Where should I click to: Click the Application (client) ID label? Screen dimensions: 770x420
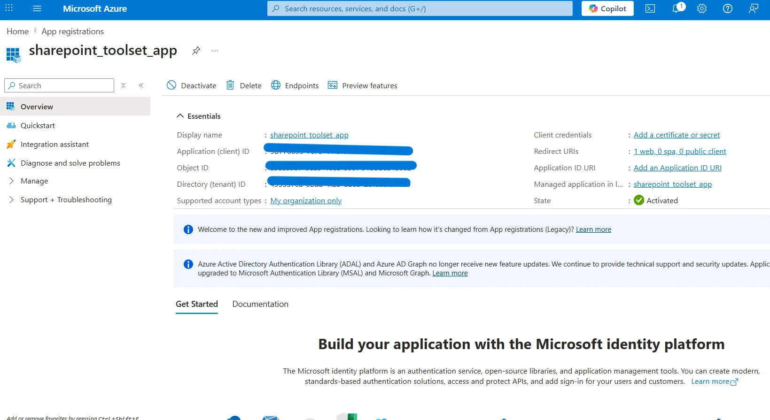213,152
